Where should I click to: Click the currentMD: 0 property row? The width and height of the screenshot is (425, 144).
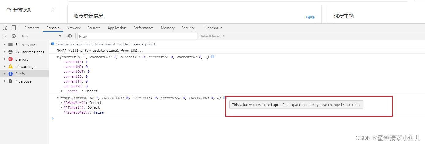click(75, 67)
